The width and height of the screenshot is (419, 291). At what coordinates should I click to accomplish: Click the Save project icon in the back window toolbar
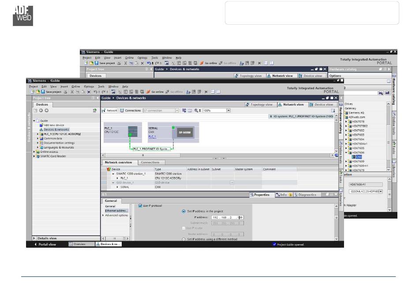[x=97, y=63]
